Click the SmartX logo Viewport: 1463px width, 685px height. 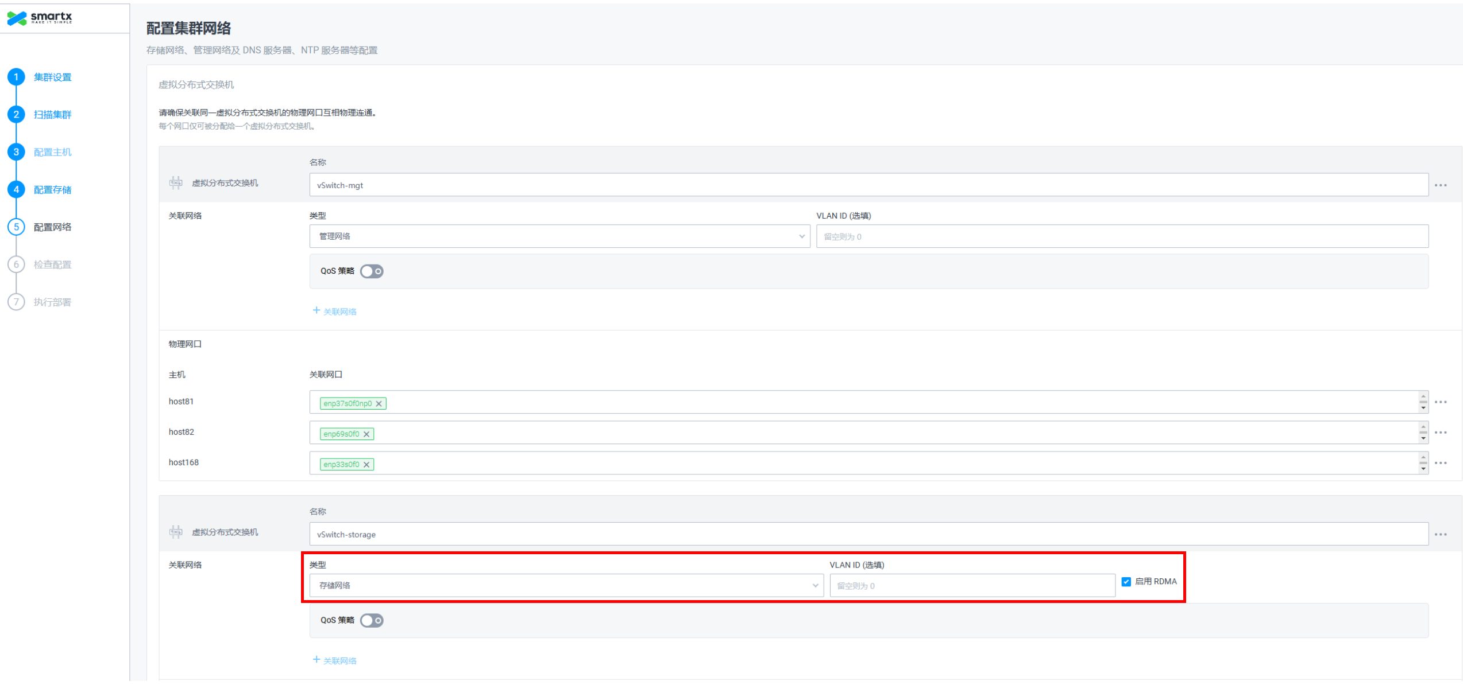click(39, 18)
